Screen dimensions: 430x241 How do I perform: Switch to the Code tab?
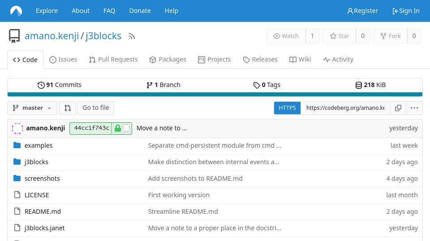point(25,59)
